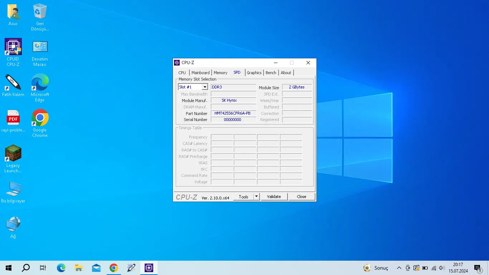The image size is (489, 275).
Task: Open the Ağ network desktop icon
Action: tap(13, 227)
